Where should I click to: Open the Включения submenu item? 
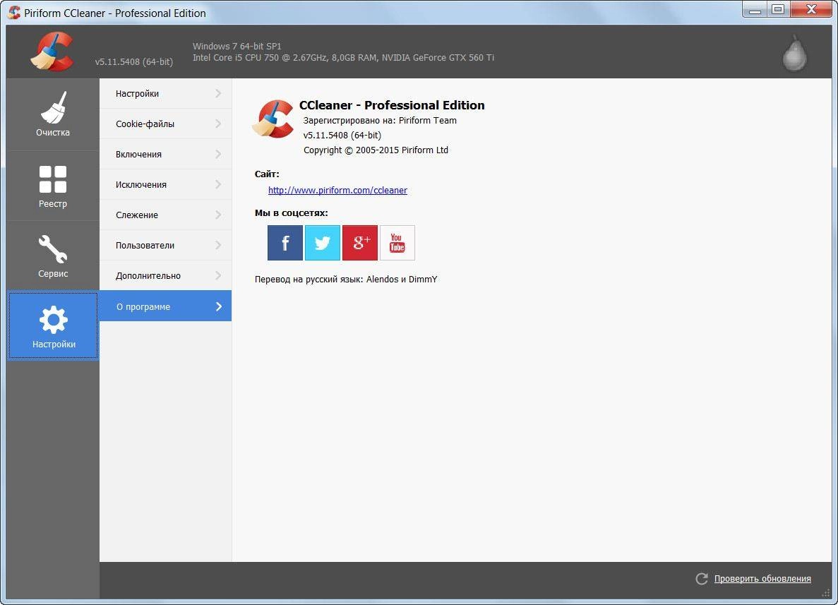pyautogui.click(x=166, y=155)
